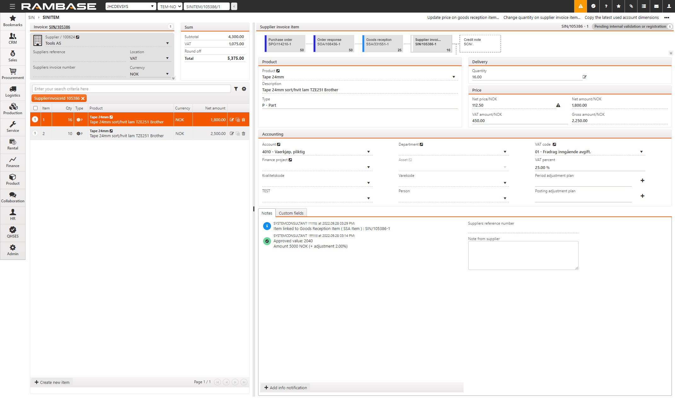Open the VAT code dropdown
The height and width of the screenshot is (398, 675).
(641, 152)
